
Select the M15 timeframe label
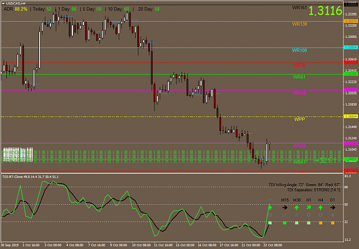[285, 200]
